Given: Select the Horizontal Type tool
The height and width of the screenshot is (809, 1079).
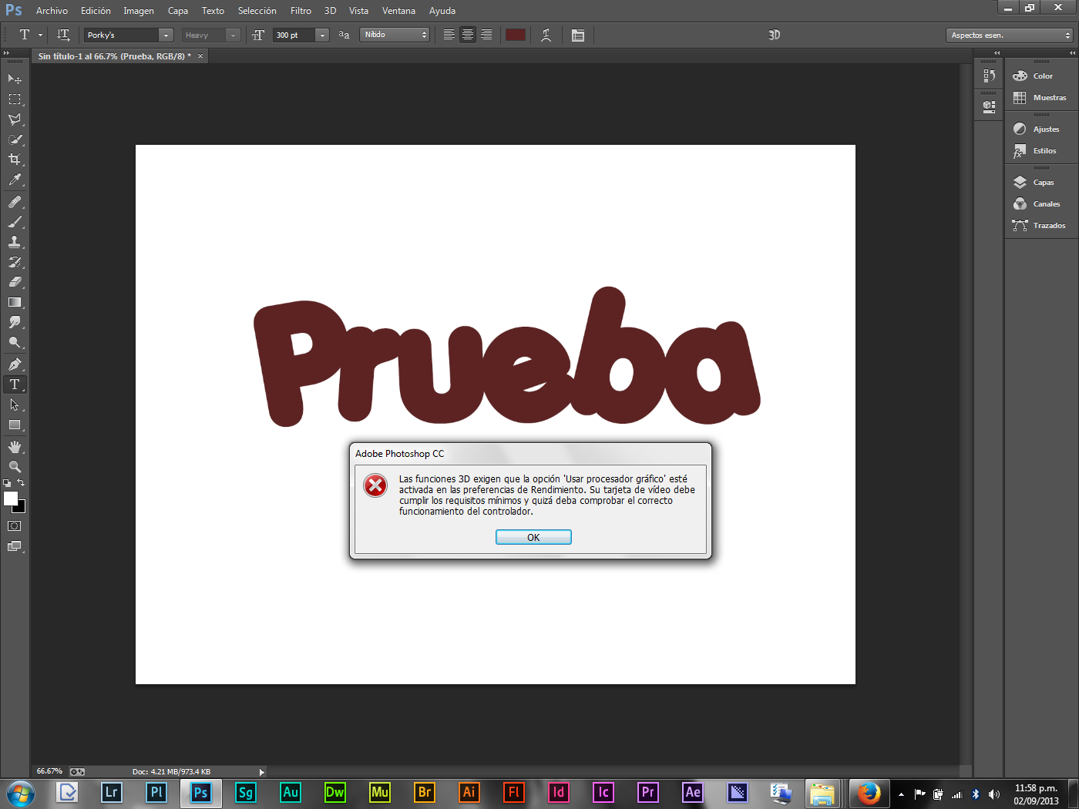Looking at the screenshot, I should tap(15, 384).
